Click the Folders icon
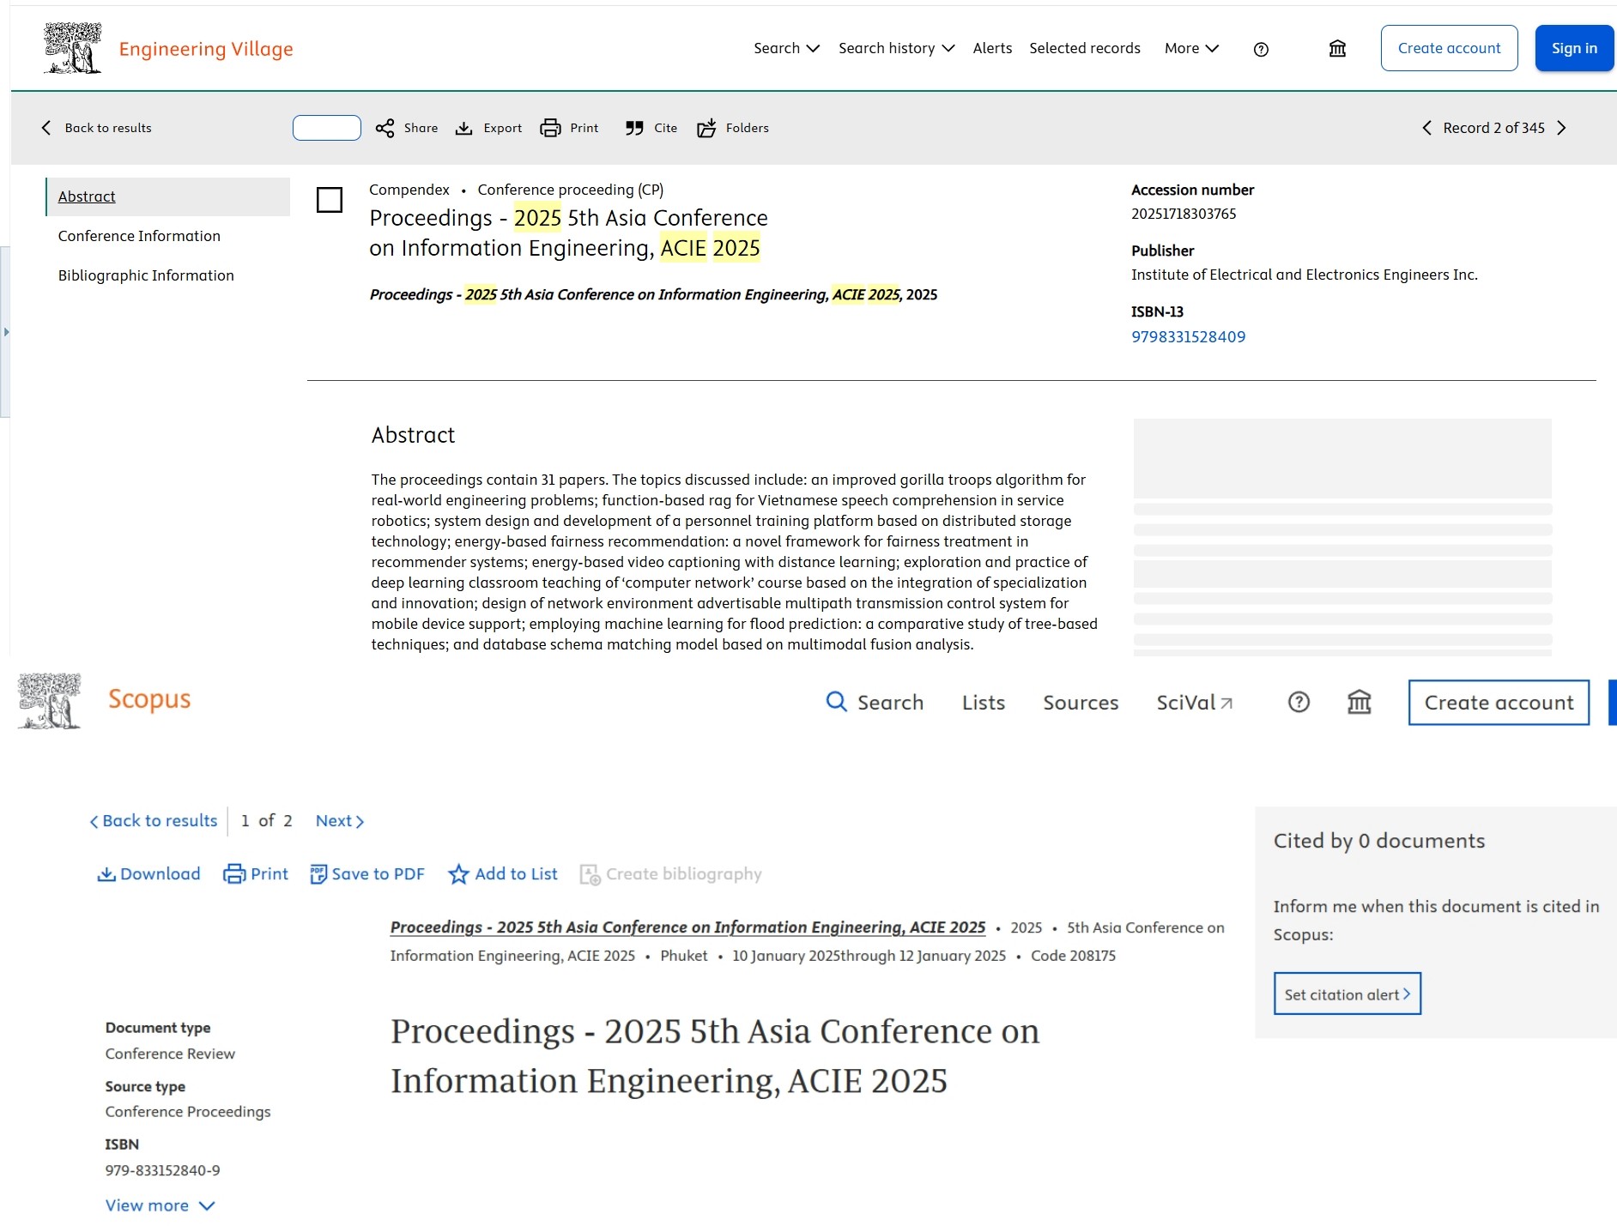Screen dimensions: 1617x1226 point(706,128)
